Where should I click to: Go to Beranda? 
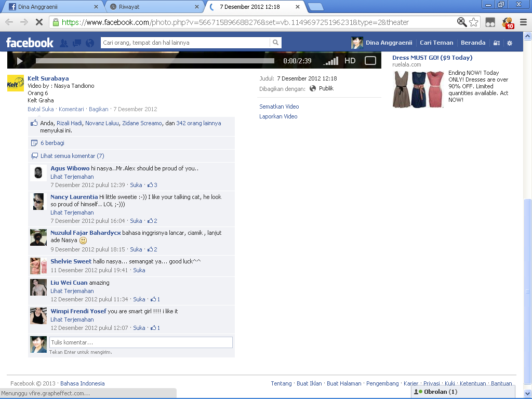coord(473,43)
